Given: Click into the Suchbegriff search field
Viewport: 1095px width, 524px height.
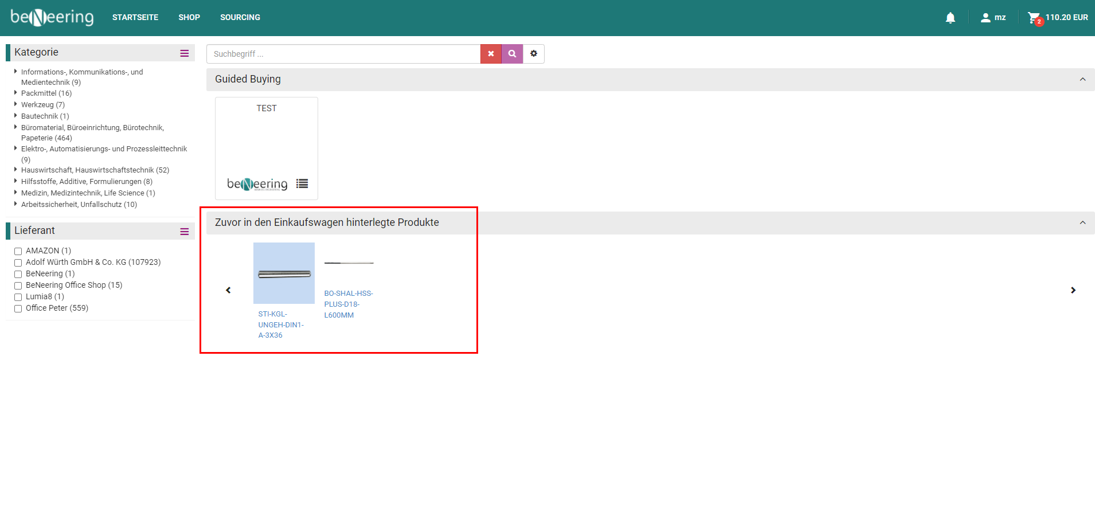Looking at the screenshot, I should click(343, 54).
